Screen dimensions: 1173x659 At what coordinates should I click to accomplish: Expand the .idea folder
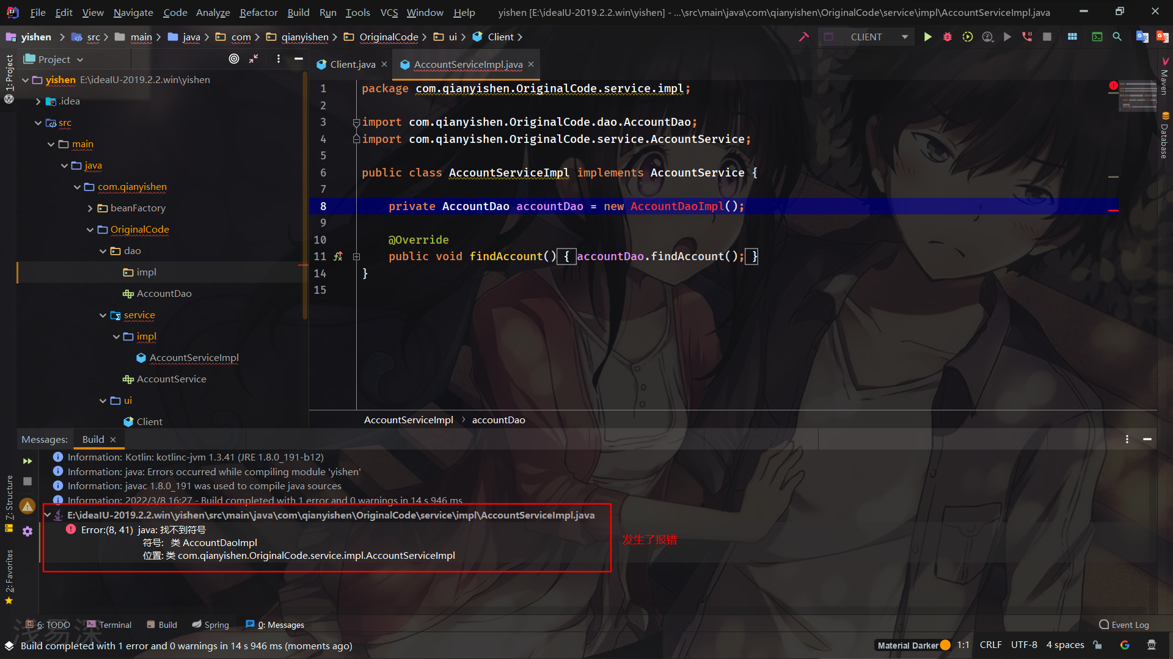tap(38, 101)
